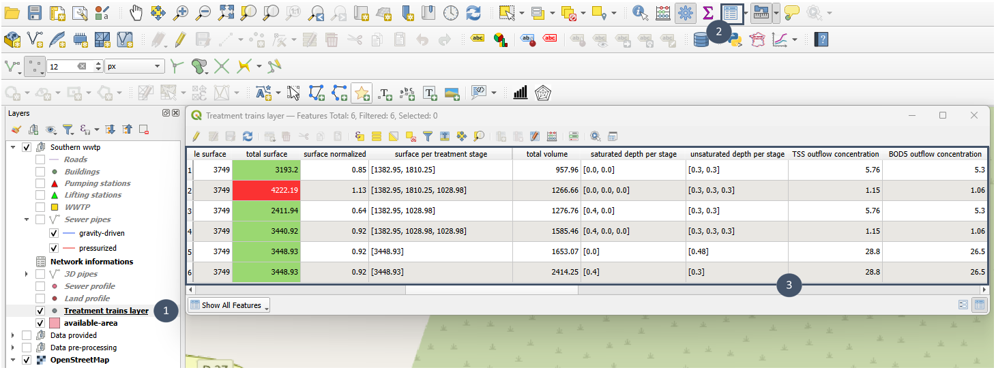Select the Pan Map hand tool
996x370 pixels.
click(x=136, y=12)
